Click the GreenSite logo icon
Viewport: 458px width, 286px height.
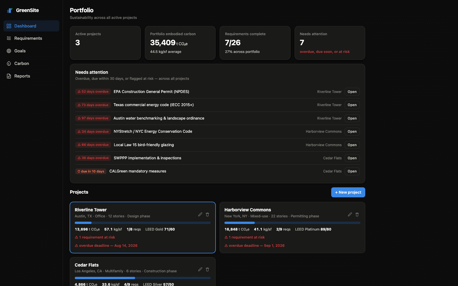coord(10,10)
